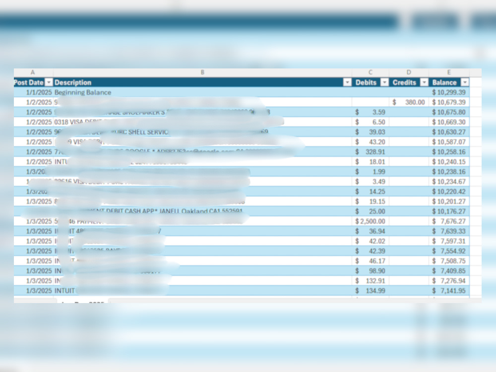Select balance cell $7,639.33
Screen dimensions: 496x372
pyautogui.click(x=449, y=231)
